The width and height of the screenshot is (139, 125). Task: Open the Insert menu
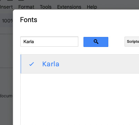(x=6, y=7)
